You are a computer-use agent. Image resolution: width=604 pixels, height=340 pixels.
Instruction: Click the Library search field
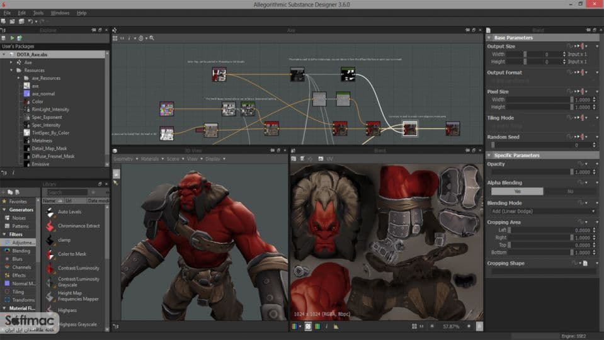[67, 192]
